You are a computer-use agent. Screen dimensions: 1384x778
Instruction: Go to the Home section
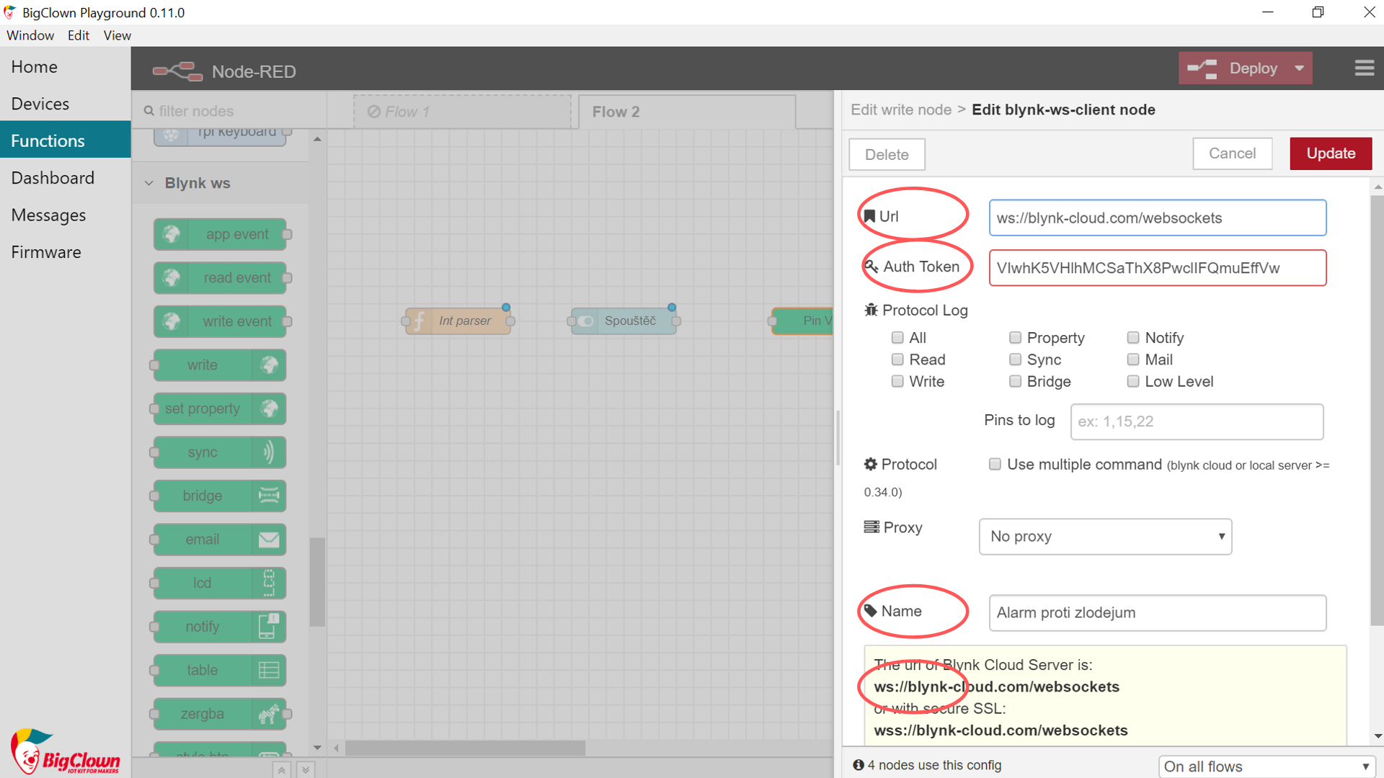65,67
